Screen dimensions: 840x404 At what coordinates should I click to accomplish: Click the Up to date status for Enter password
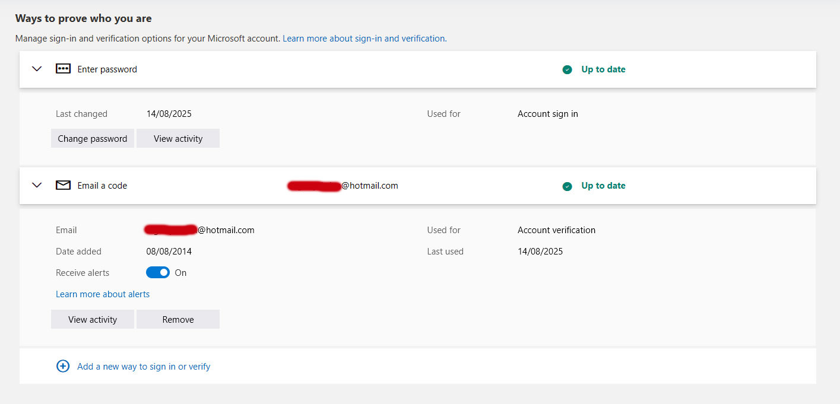603,69
